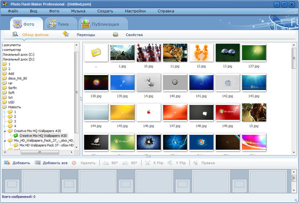Screen dimensions: 299x203
Task: Click the rotate left 90° icon
Action: pos(106,163)
